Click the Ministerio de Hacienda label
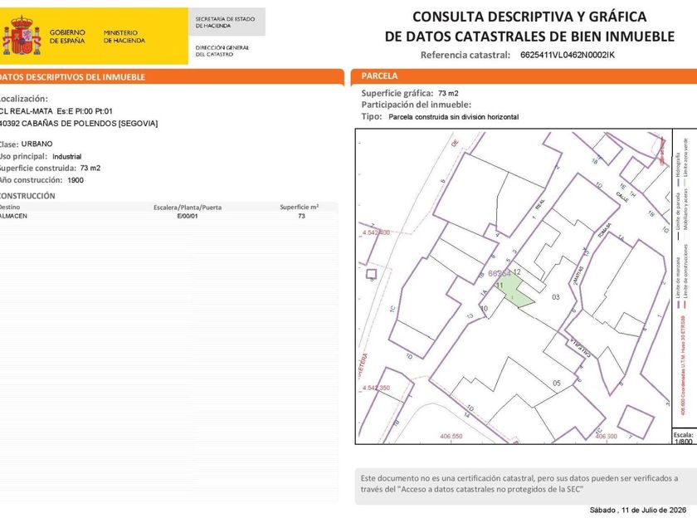 pos(124,37)
